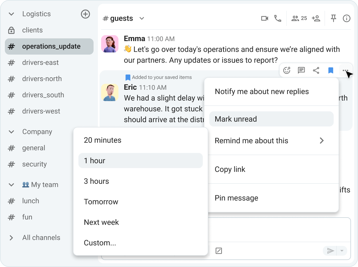Share the message via the share icon
Image resolution: width=358 pixels, height=267 pixels.
[316, 70]
